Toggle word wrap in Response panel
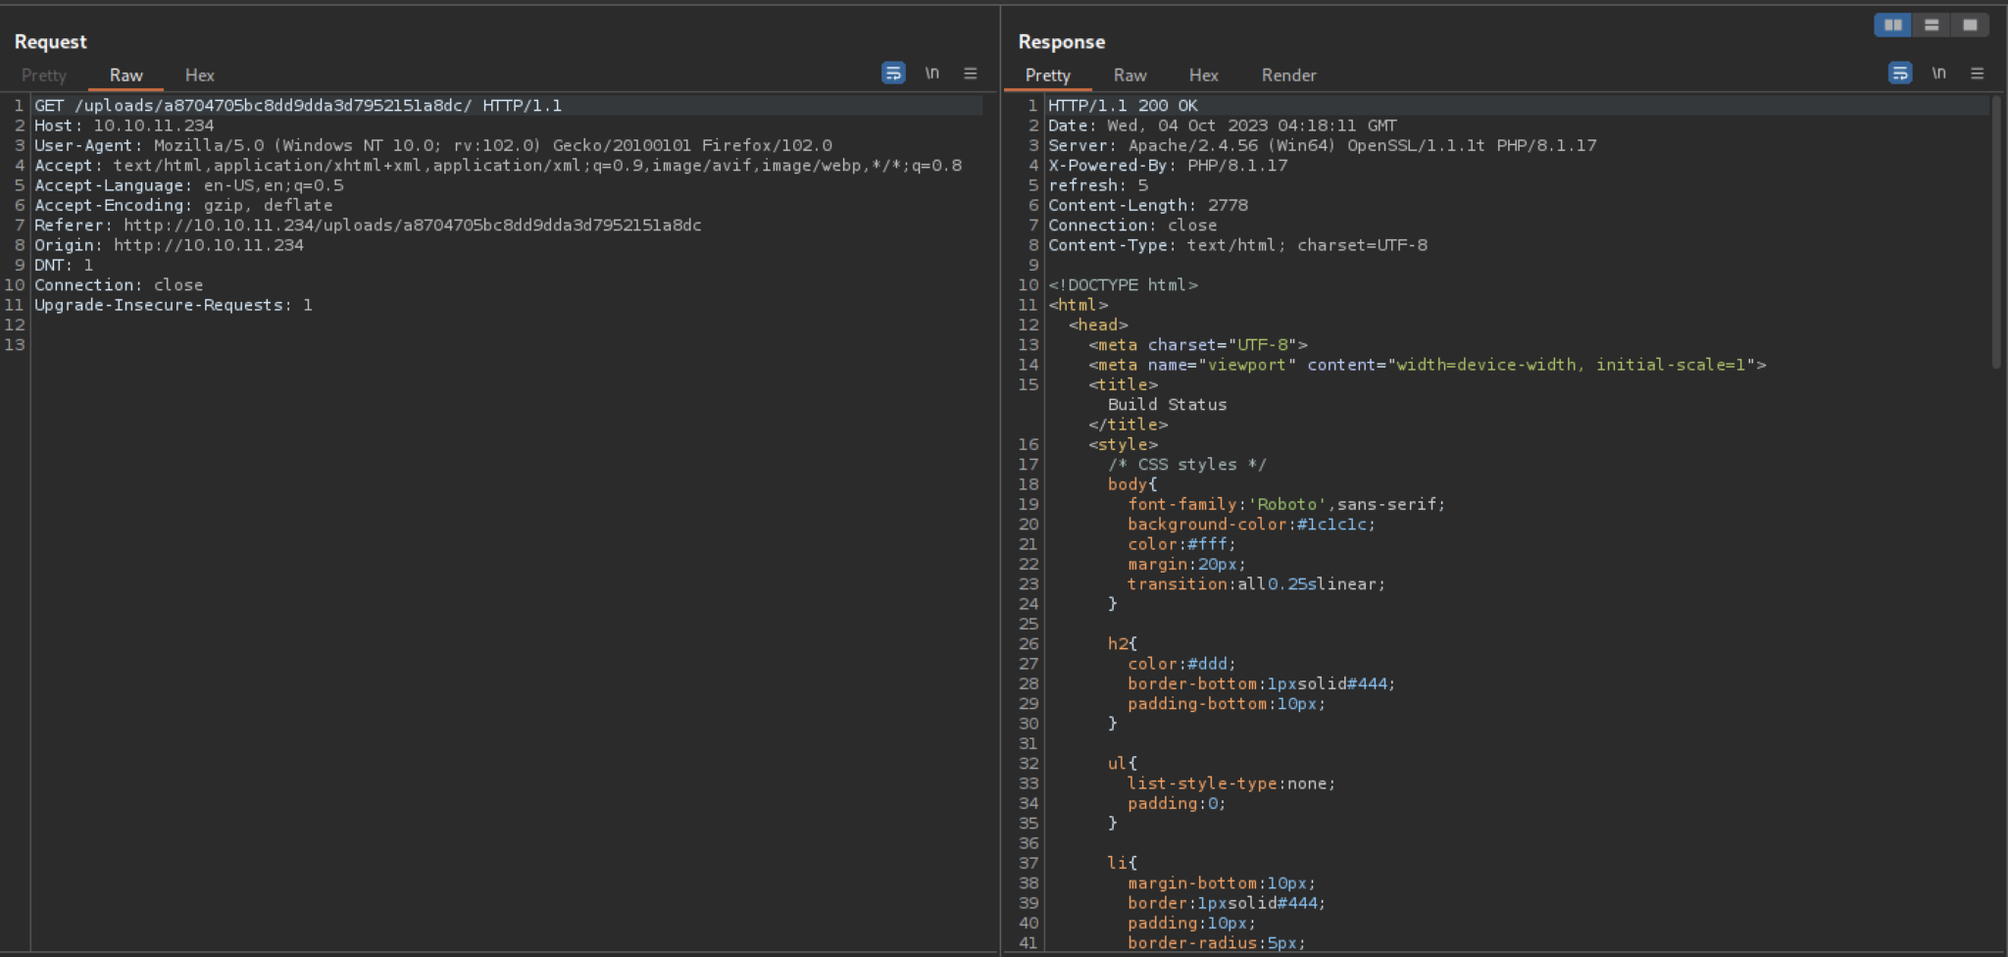This screenshot has width=2008, height=957. tap(1900, 74)
